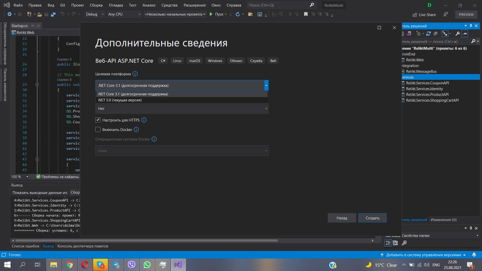Open the authentication type dropdown showing Нет
The image size is (482, 271).
(182, 108)
